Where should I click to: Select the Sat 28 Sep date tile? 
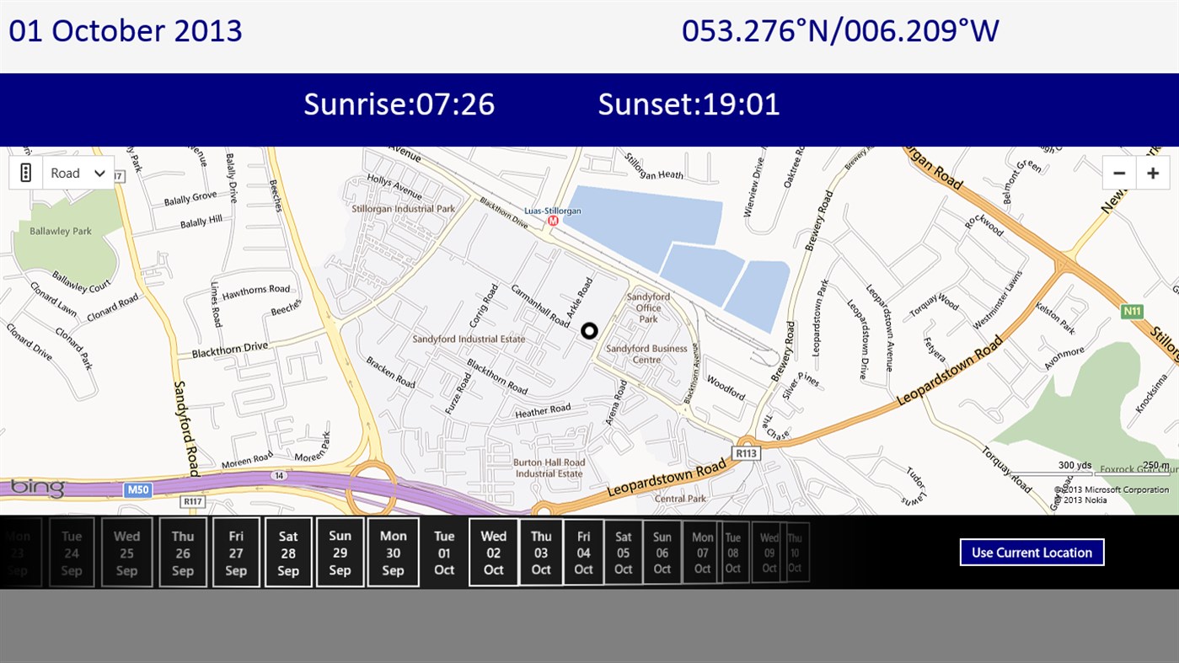[x=288, y=552]
